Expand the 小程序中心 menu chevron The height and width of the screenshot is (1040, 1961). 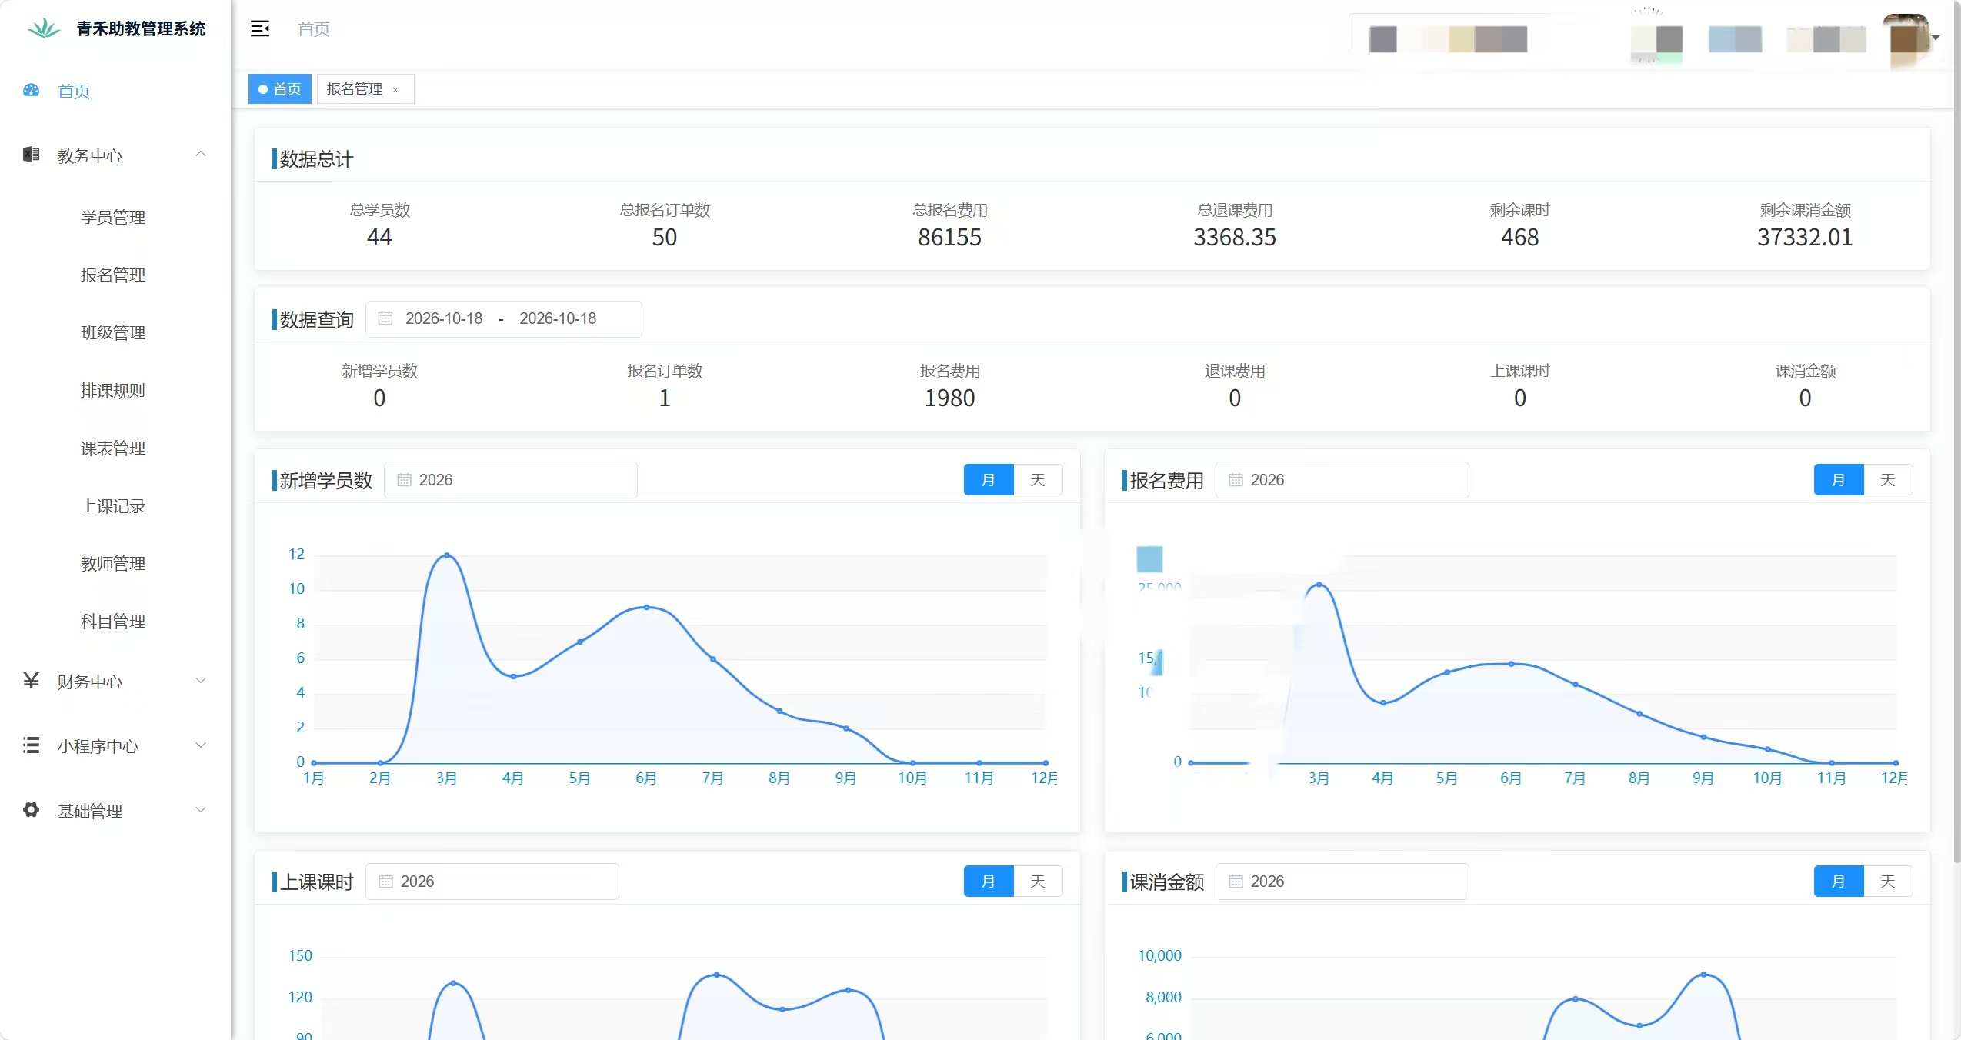pyautogui.click(x=201, y=745)
